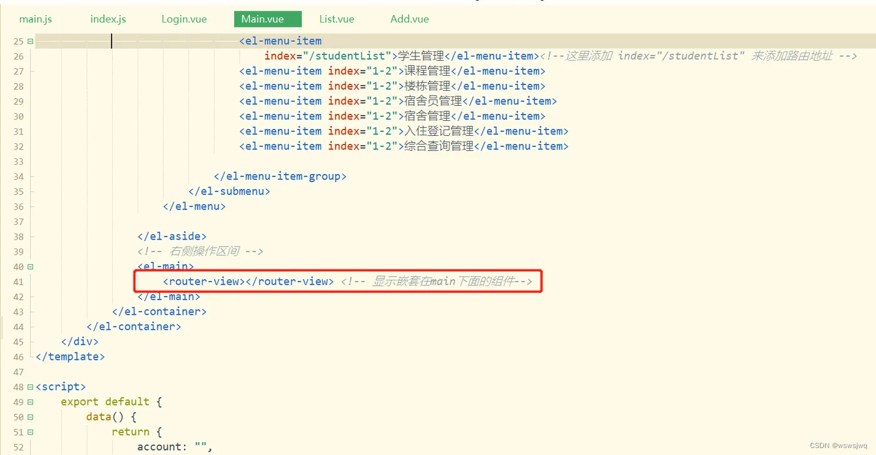This screenshot has height=455, width=876.
Task: Click 楼栋管理 text on line 28
Action: tap(427, 86)
